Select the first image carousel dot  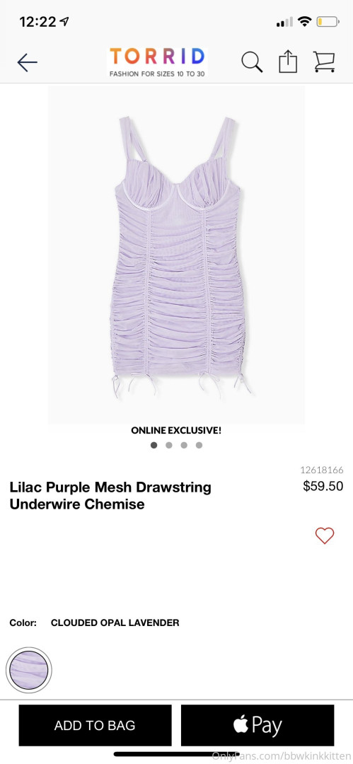coord(154,445)
